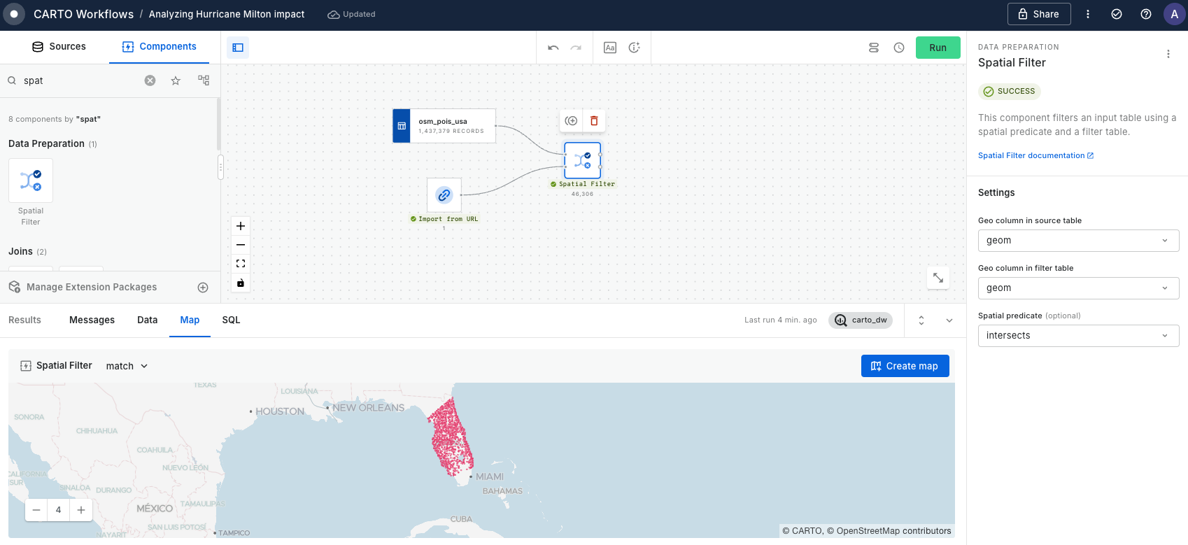Image resolution: width=1188 pixels, height=545 pixels.
Task: Toggle the component tree view icon
Action: coord(204,80)
